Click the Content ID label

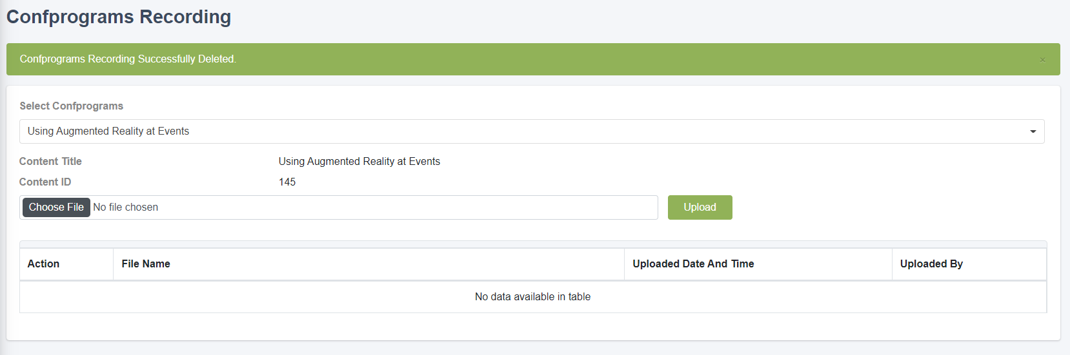(45, 182)
